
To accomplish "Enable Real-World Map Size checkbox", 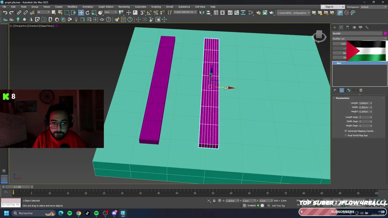I will 346,135.
